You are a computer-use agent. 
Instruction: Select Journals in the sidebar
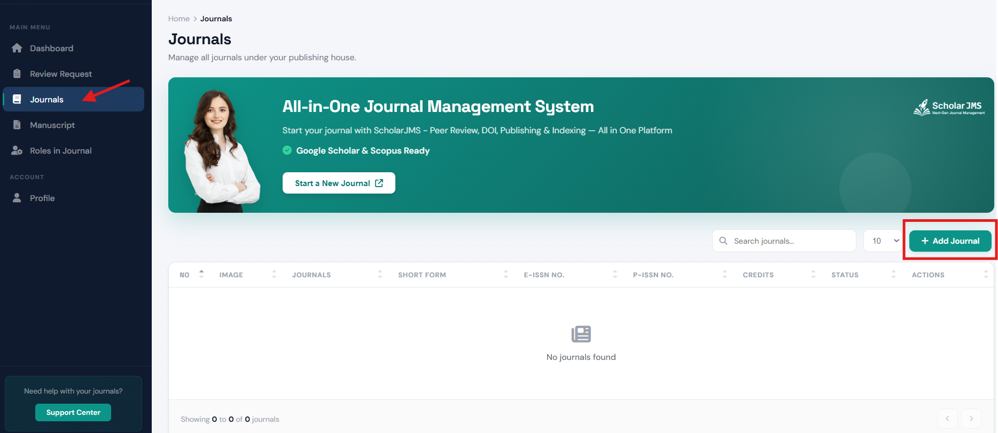click(x=73, y=99)
